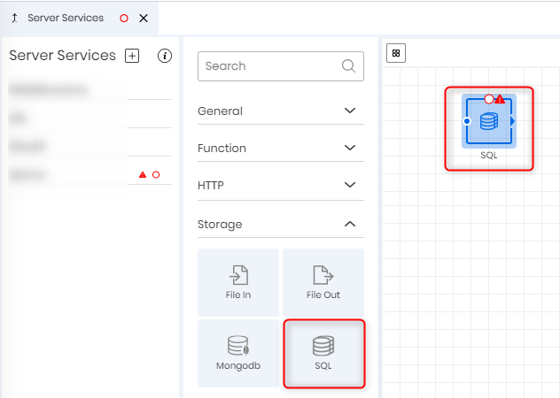The image size is (560, 398).
Task: Click the SQL node's left input port
Action: [467, 121]
